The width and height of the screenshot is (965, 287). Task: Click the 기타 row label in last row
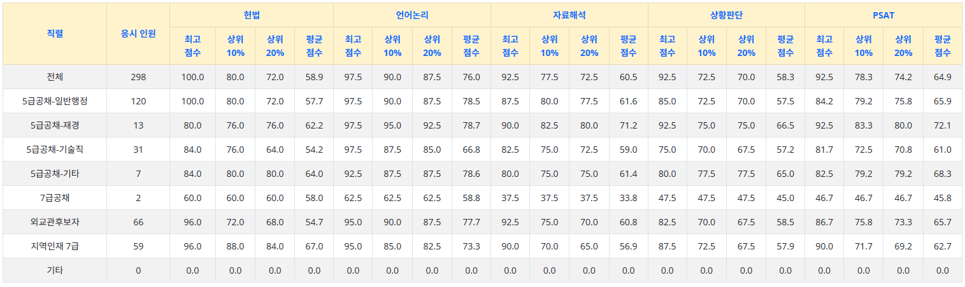click(x=55, y=270)
